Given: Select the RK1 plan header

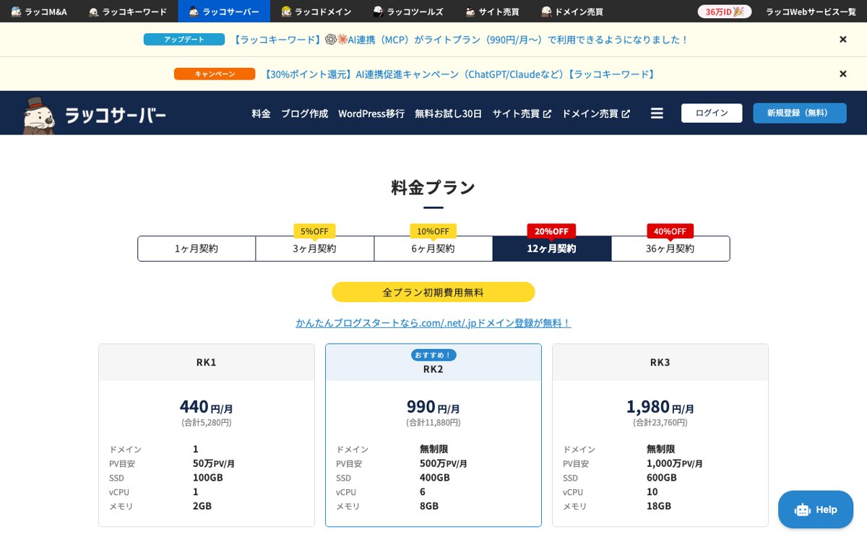Looking at the screenshot, I should (207, 362).
